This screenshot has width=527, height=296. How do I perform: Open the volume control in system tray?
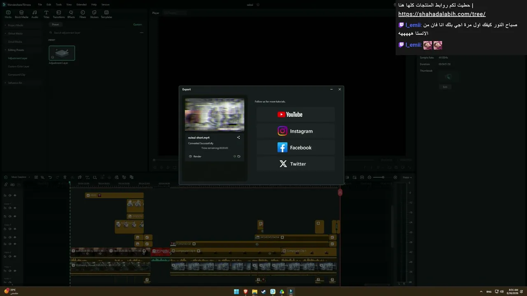tap(501, 291)
